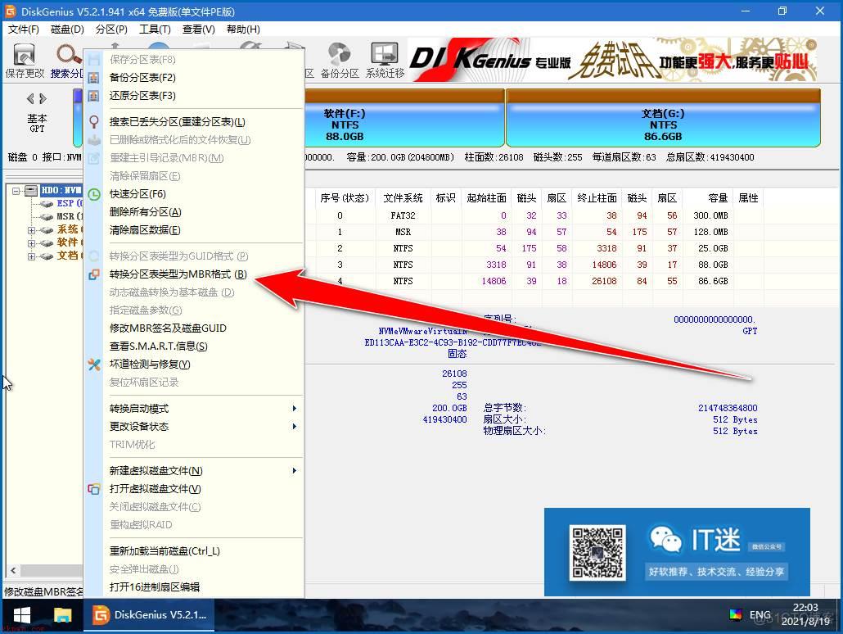The width and height of the screenshot is (843, 634).
Task: Choose 搜索已丢失分区(重建分区表) entry
Action: [178, 122]
